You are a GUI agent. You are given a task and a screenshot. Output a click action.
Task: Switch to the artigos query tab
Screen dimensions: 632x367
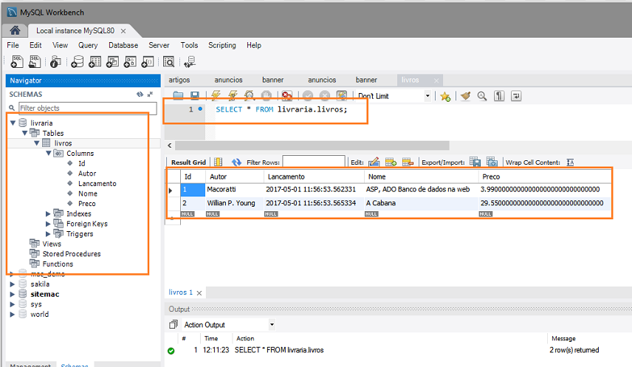point(179,80)
